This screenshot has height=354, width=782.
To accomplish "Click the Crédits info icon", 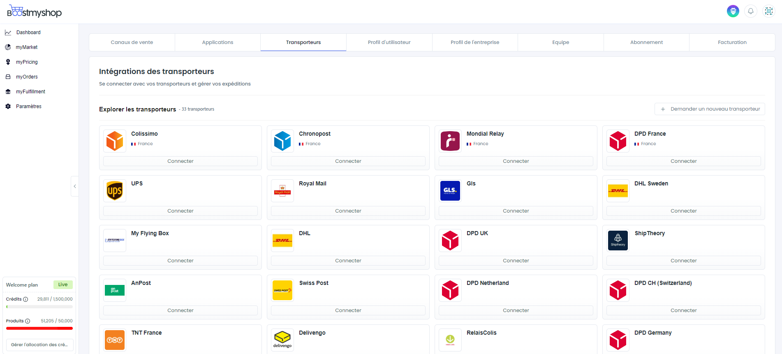I will coord(25,299).
